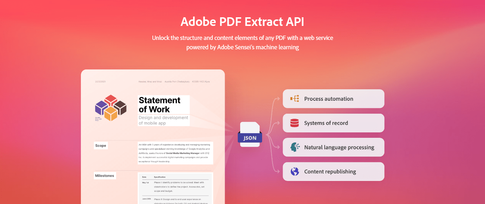485x204 pixels.
Task: Click the Adobe PDF Extract API heading
Action: [x=242, y=22]
